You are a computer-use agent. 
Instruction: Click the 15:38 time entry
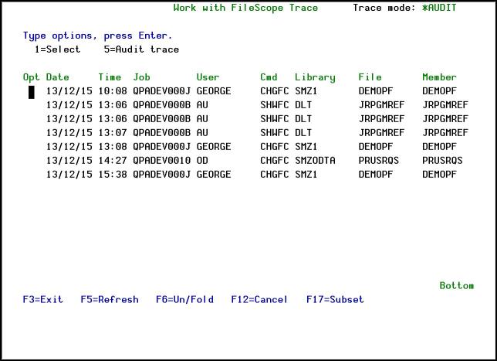pyautogui.click(x=110, y=175)
